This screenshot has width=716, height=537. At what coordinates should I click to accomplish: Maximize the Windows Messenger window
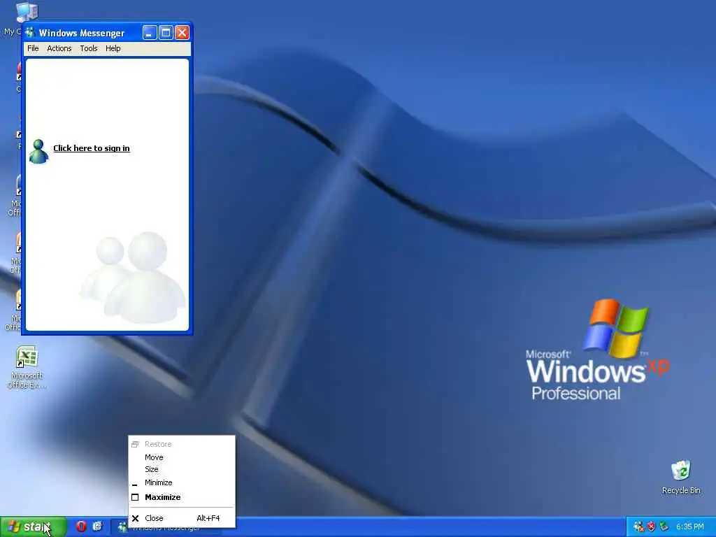click(166, 32)
